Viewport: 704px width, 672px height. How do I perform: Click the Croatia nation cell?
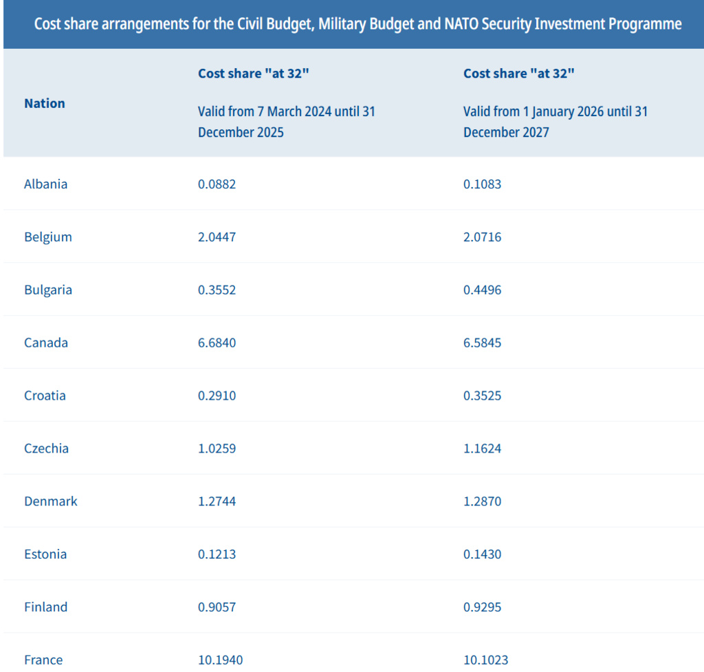(45, 396)
